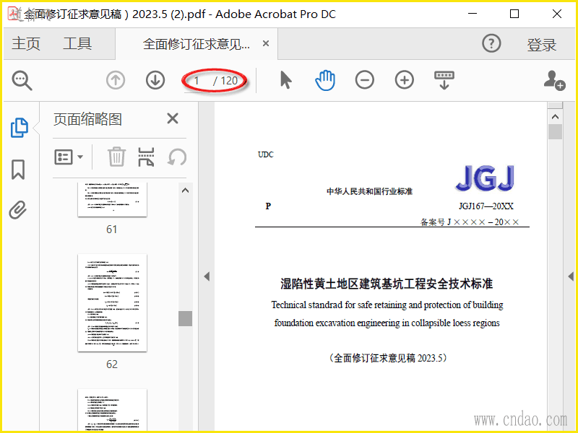The image size is (578, 433).
Task: Zoom in with the plus button
Action: pos(405,80)
